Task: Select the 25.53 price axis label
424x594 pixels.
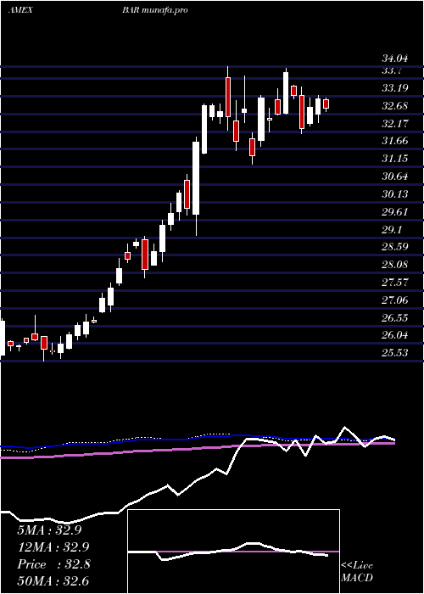Action: click(394, 353)
